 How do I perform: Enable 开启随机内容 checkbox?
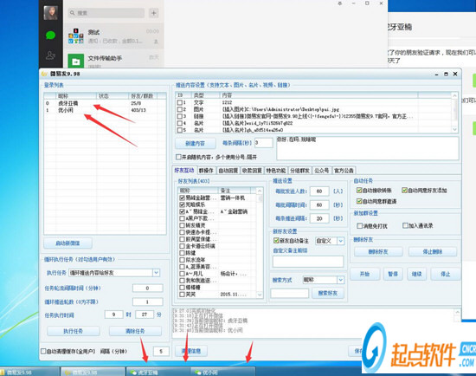(178, 157)
